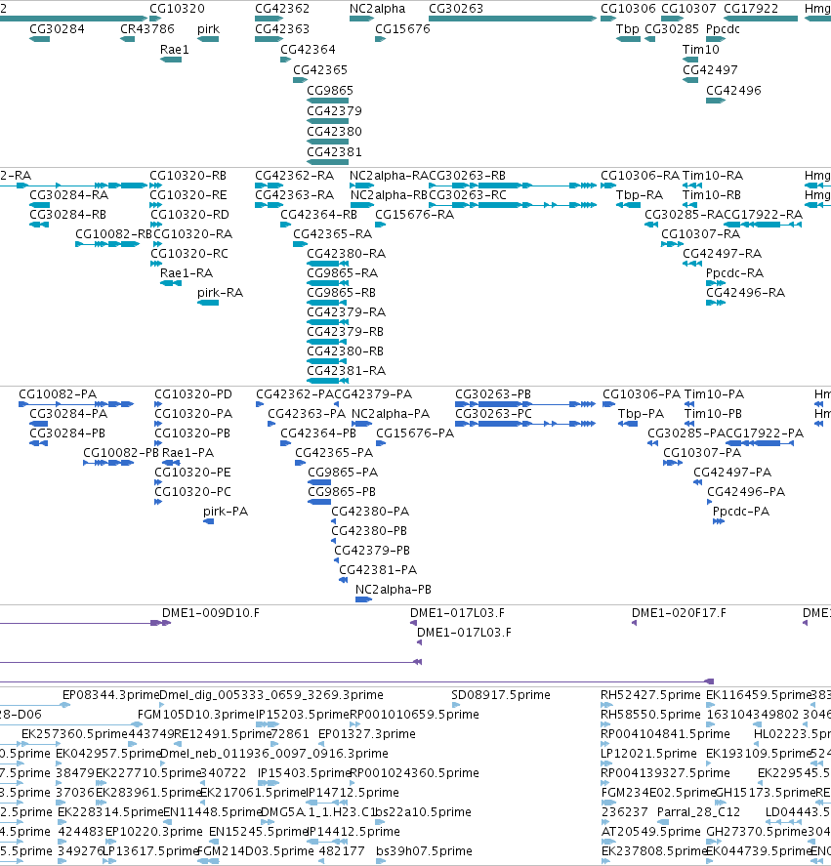Open the NC2alpha gene feature
This screenshot has height=866, width=831.
(362, 19)
